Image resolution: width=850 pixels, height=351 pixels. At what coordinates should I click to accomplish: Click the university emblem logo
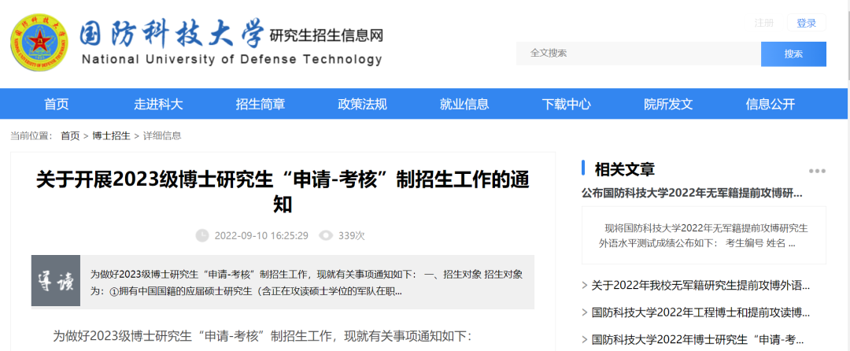[39, 42]
